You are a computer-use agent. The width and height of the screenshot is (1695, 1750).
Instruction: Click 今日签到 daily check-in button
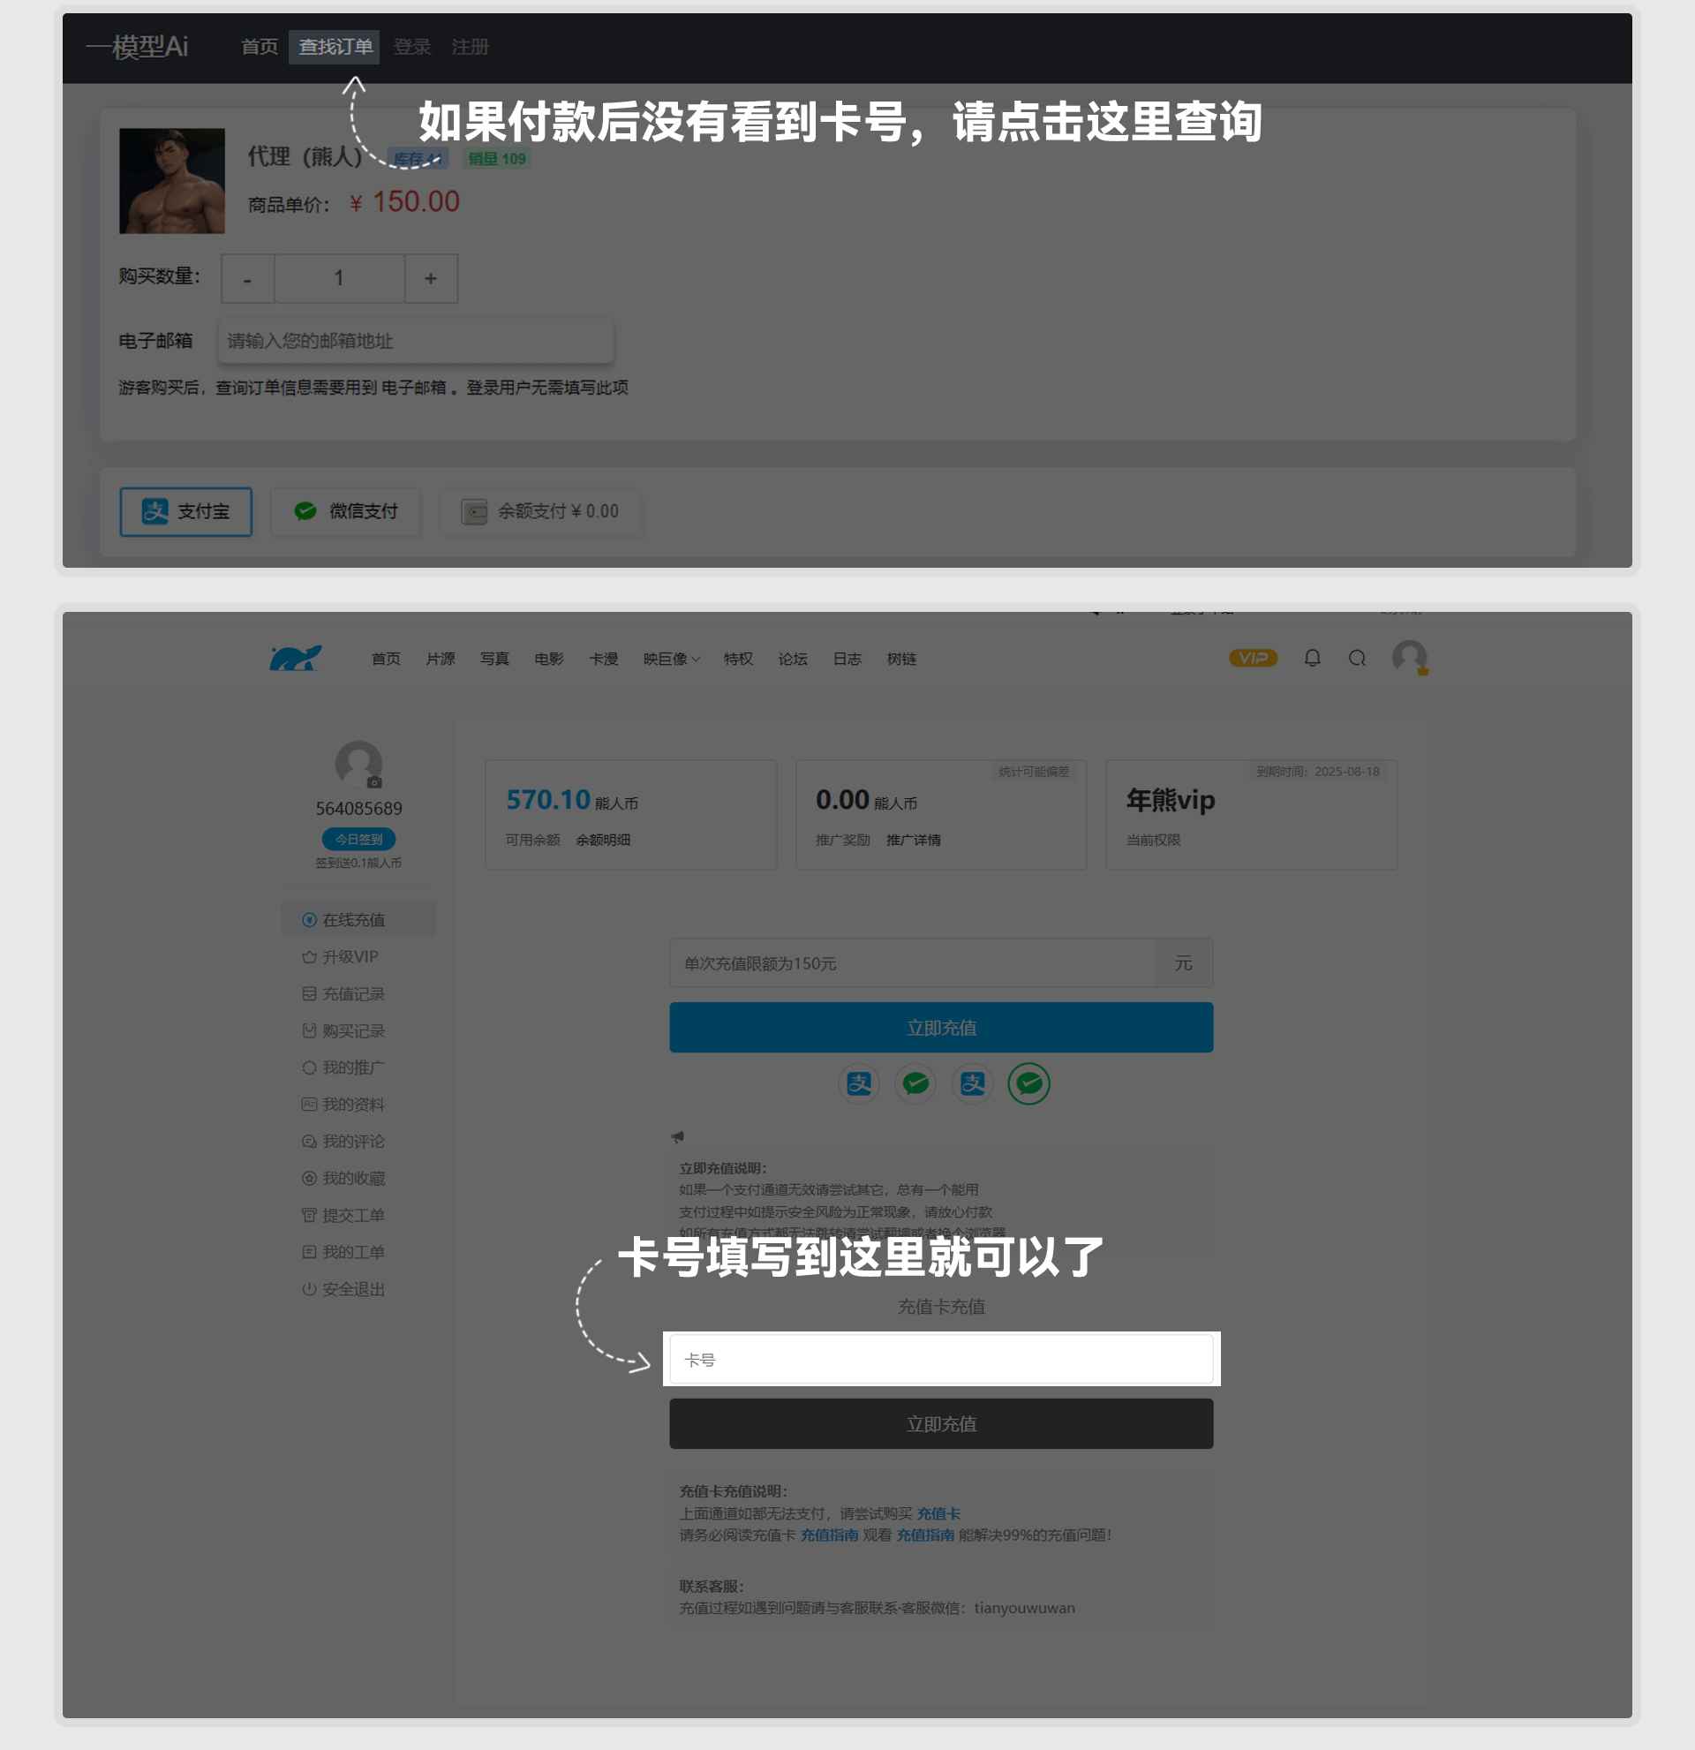[x=358, y=839]
